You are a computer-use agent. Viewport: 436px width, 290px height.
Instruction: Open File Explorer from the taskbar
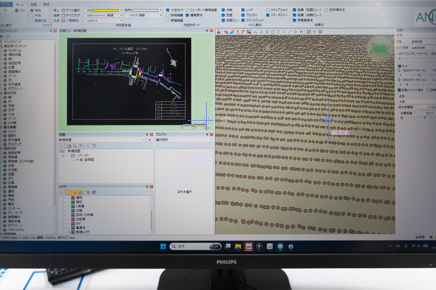tap(238, 246)
